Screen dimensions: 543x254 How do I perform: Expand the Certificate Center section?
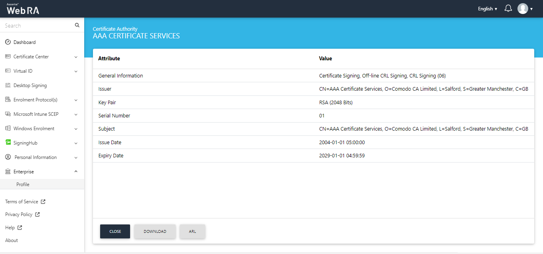point(76,57)
